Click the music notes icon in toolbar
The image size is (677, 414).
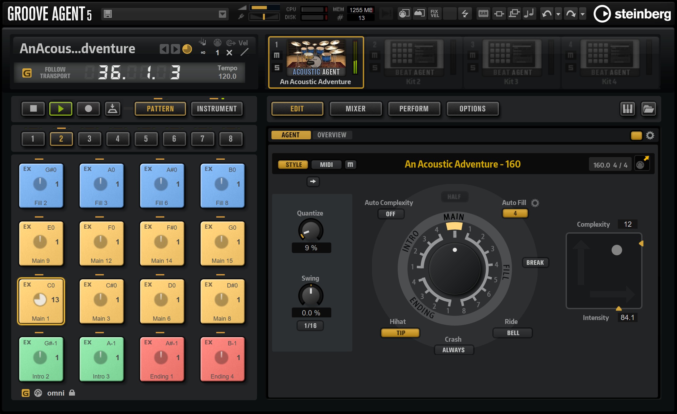click(x=529, y=14)
